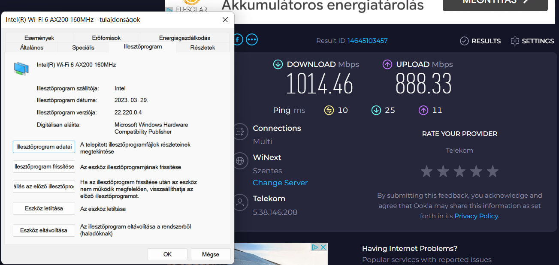The width and height of the screenshot is (559, 265).
Task: Cancel the dialog with Mégse
Action: (211, 254)
